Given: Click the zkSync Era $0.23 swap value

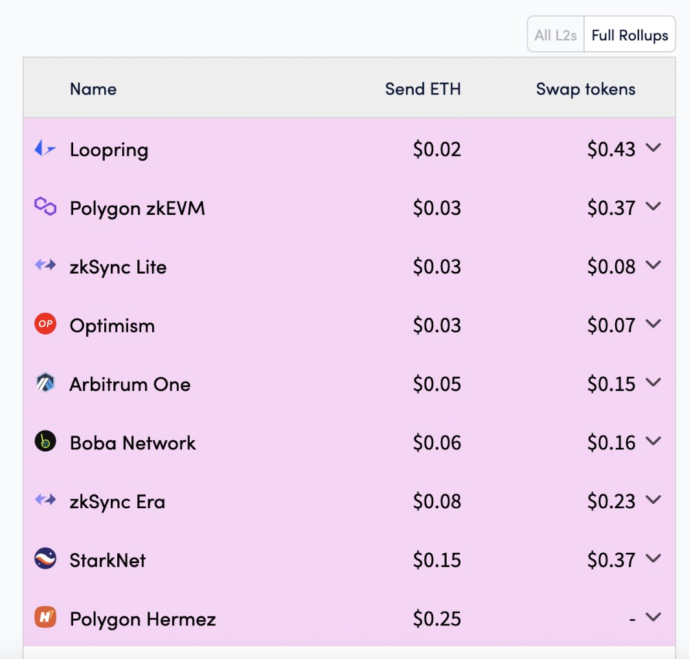Looking at the screenshot, I should [611, 501].
